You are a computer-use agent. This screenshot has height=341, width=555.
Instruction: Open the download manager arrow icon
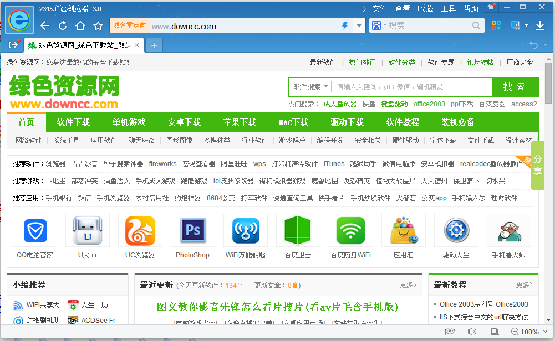coord(539,25)
